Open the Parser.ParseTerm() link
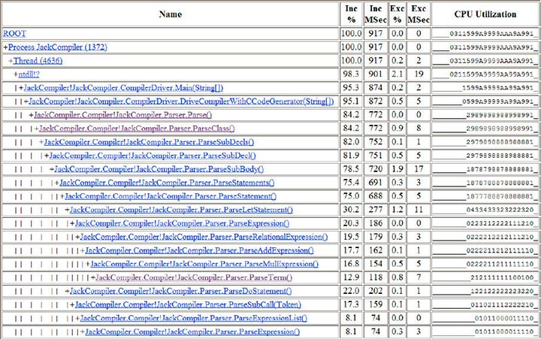 [194, 277]
